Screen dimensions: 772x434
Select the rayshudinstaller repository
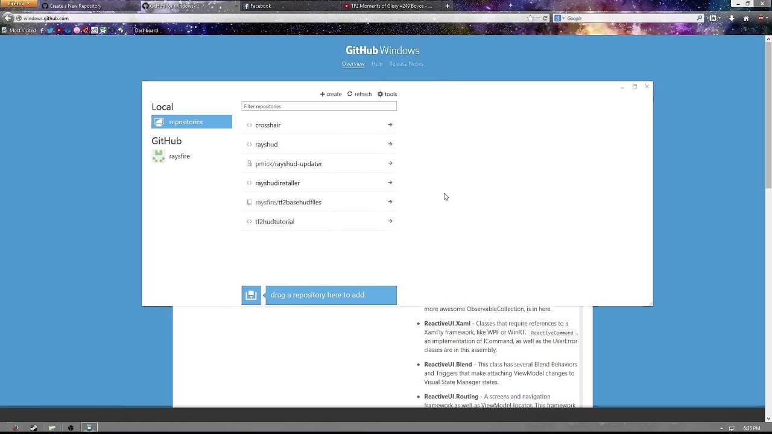point(277,183)
